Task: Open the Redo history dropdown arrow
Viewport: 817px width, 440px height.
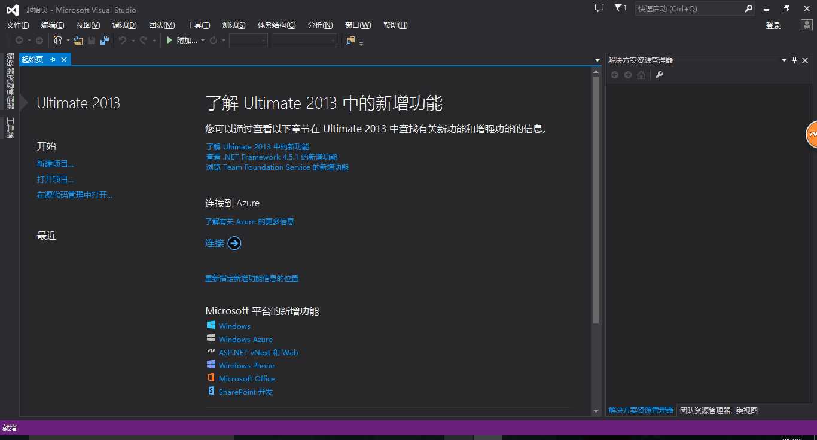Action: (x=154, y=41)
